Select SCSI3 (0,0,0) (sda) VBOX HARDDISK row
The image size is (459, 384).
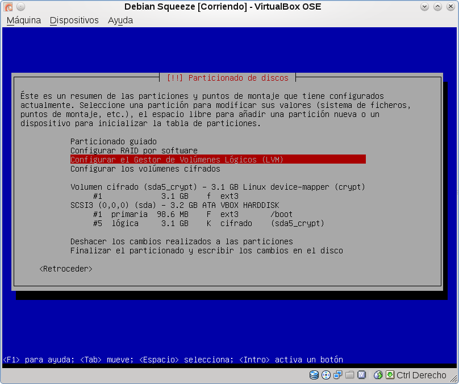(175, 205)
